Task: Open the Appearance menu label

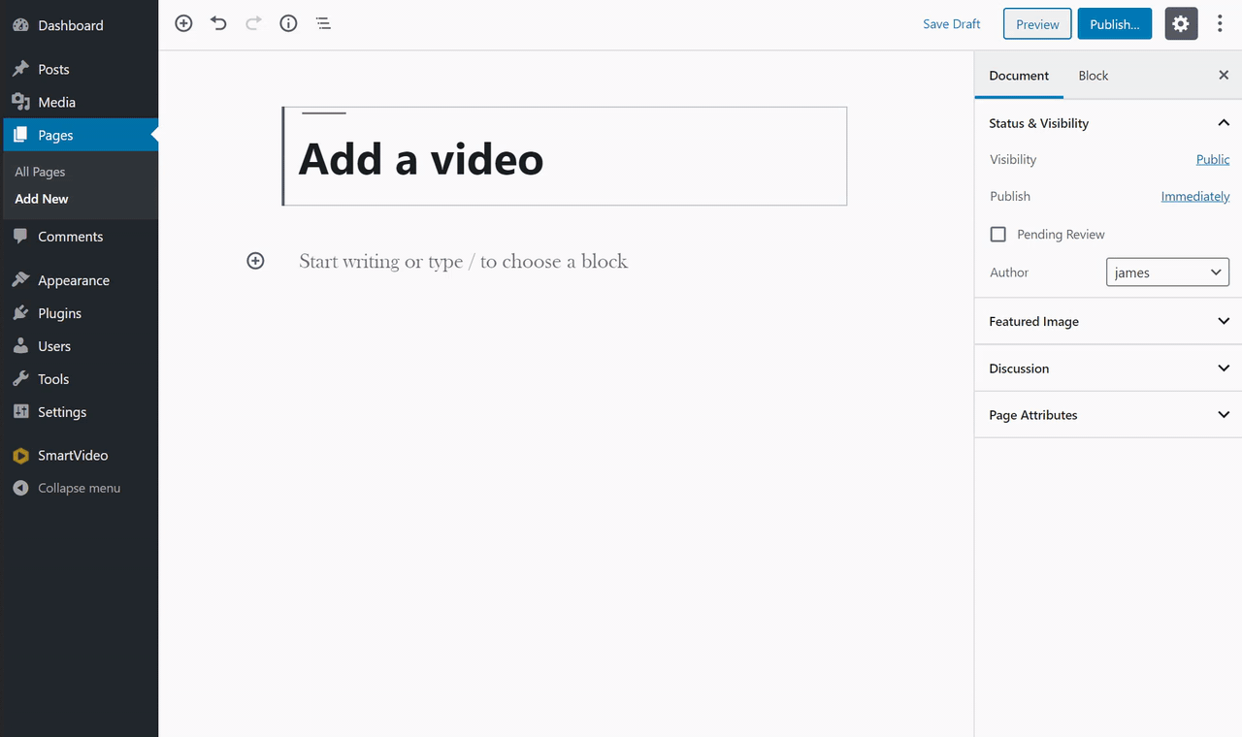Action: 74,280
